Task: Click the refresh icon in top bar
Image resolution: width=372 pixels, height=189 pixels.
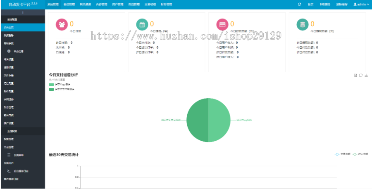Action: tap(300, 4)
